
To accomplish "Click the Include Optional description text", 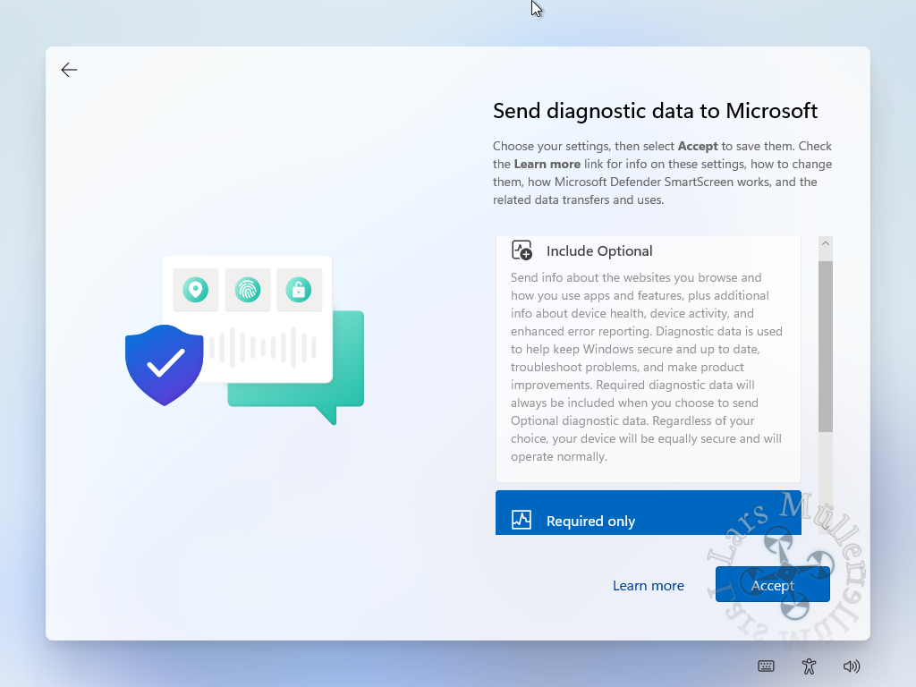I will [x=647, y=367].
